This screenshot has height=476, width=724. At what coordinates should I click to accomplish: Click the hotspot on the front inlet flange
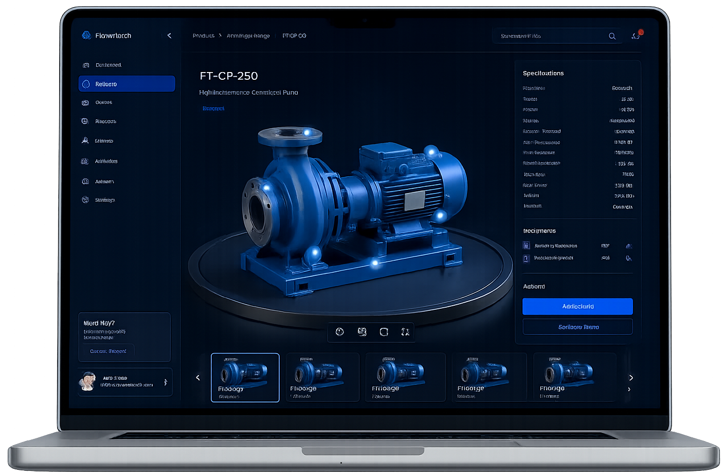[266, 187]
